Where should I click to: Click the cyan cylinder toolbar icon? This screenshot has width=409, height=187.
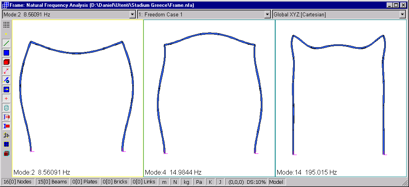(6, 107)
